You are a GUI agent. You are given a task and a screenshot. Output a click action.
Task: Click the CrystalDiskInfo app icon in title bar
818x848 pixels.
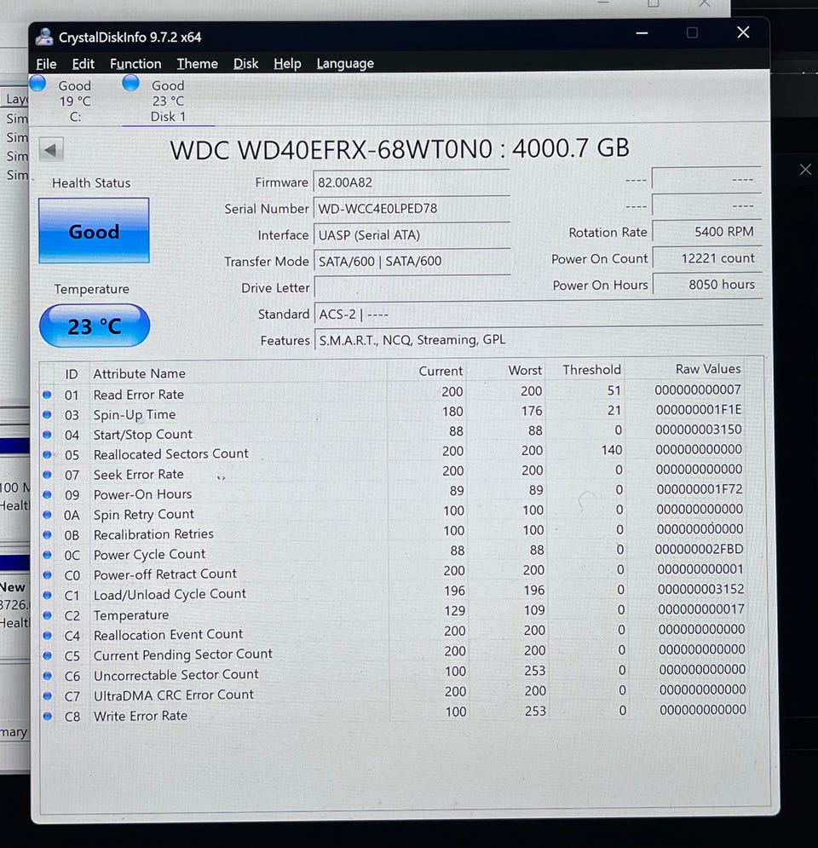click(x=43, y=36)
